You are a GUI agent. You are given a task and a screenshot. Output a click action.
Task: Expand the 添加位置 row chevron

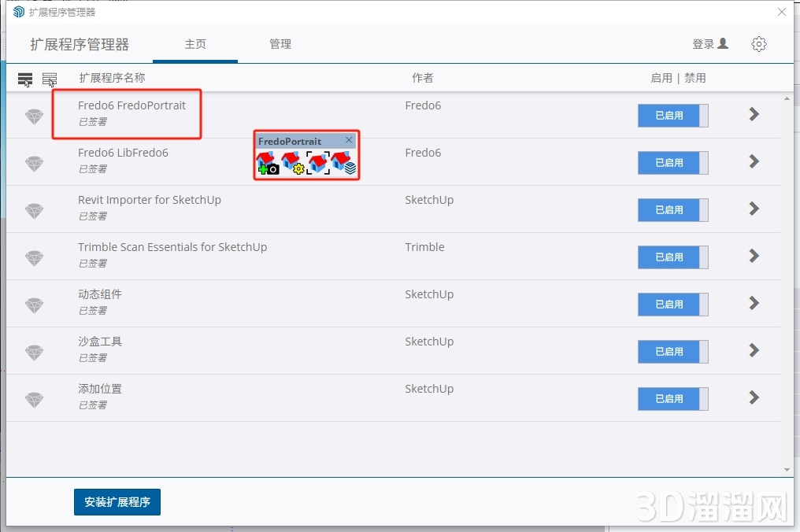coord(754,397)
